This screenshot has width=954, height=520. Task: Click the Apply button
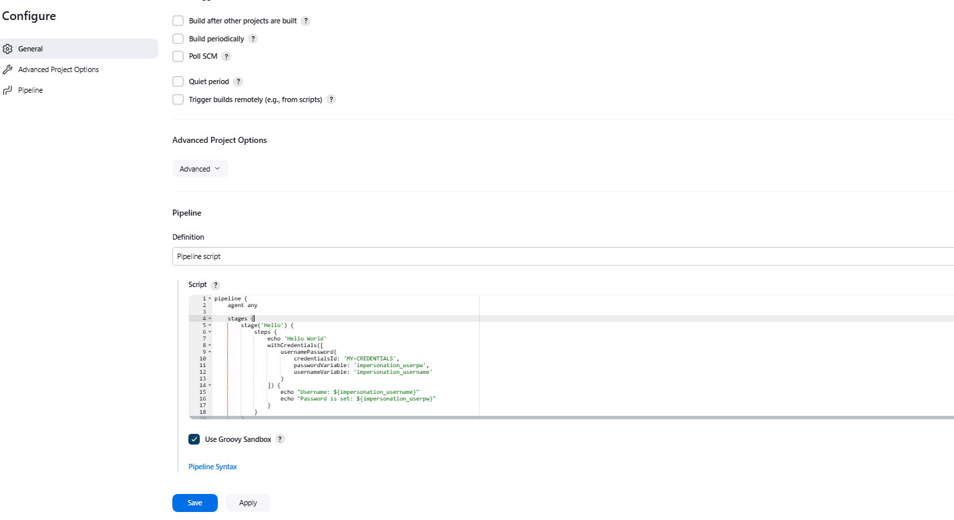coord(248,503)
